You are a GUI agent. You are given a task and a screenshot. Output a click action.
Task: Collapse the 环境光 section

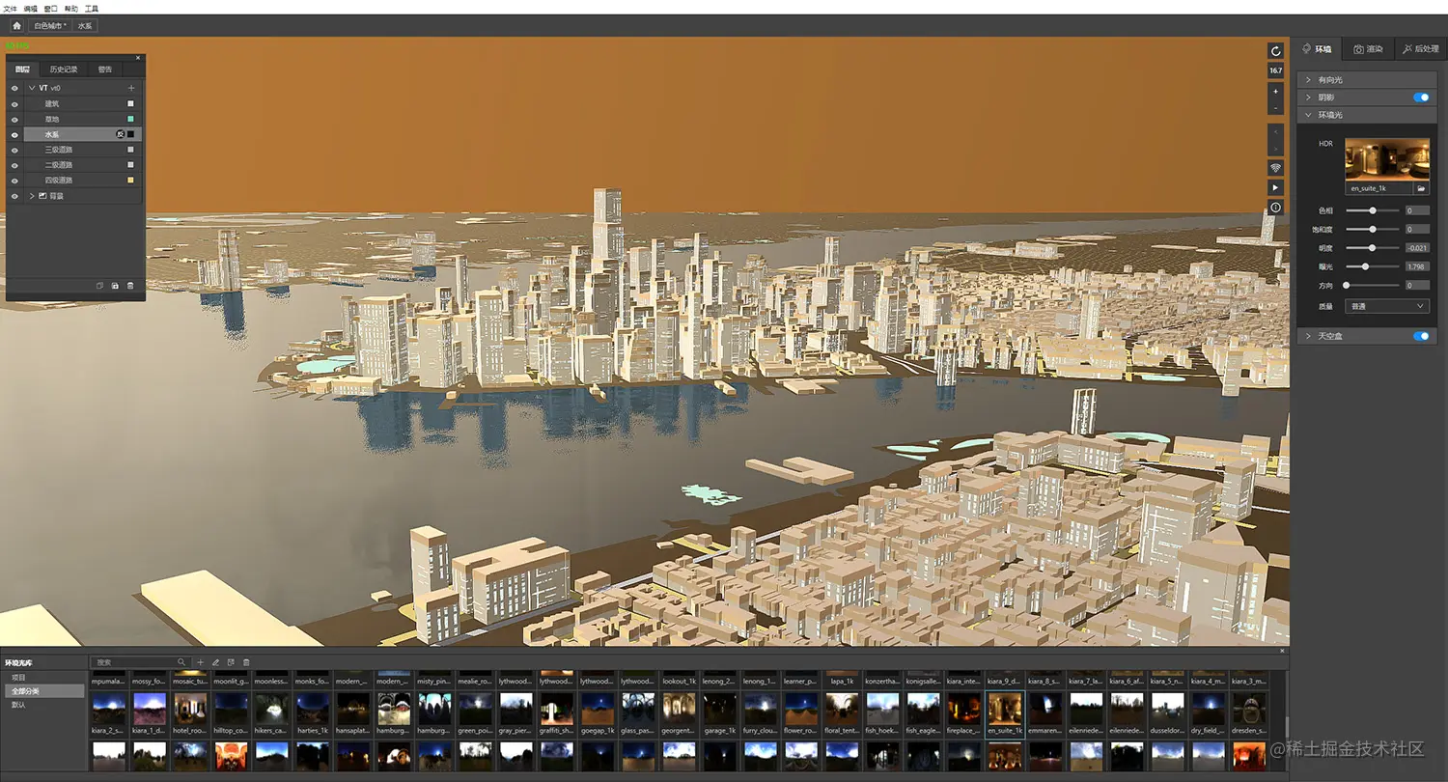pos(1308,115)
